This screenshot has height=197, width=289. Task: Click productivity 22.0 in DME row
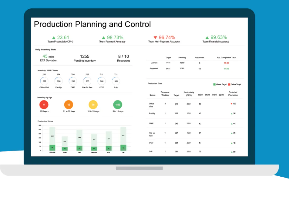[x=189, y=124]
